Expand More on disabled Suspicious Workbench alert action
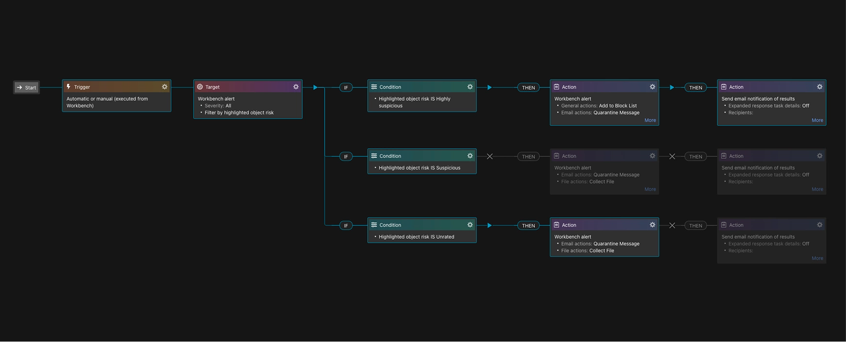The width and height of the screenshot is (846, 342). click(650, 189)
